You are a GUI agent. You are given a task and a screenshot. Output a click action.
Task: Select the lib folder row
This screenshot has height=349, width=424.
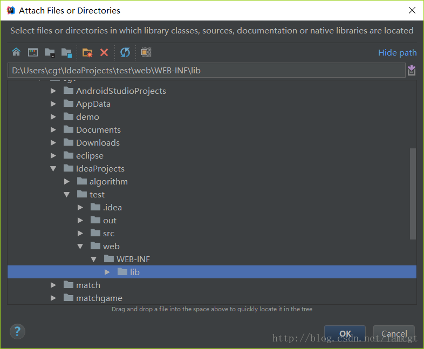(x=212, y=272)
